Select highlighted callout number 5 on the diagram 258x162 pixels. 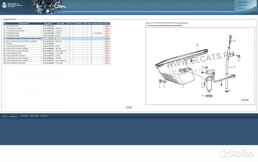point(197,44)
